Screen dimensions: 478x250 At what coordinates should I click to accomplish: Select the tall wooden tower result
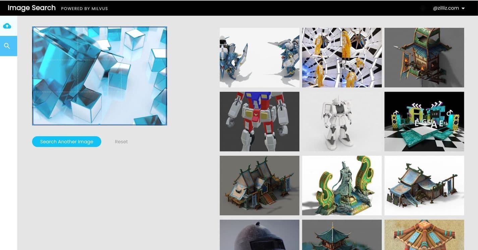tap(424, 57)
